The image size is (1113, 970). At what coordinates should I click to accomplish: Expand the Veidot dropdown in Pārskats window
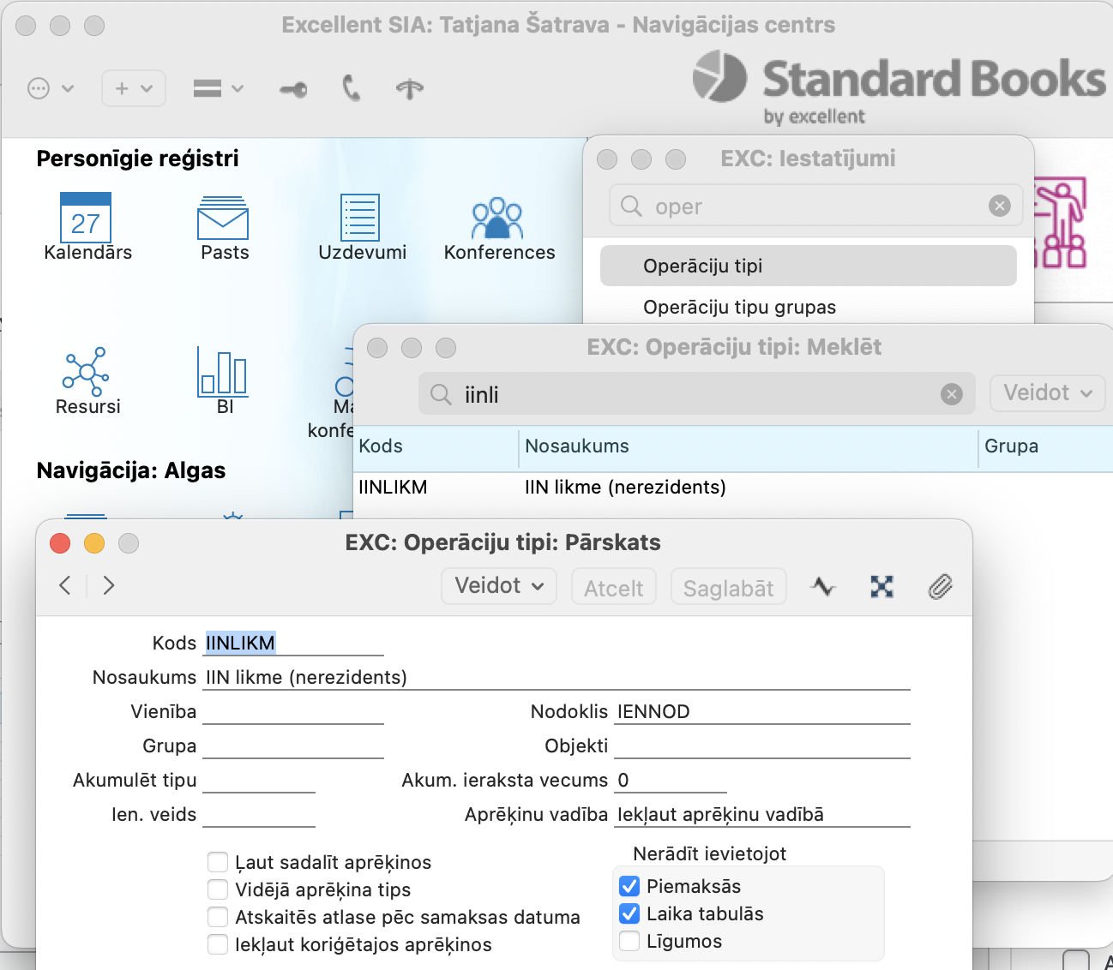(x=499, y=586)
